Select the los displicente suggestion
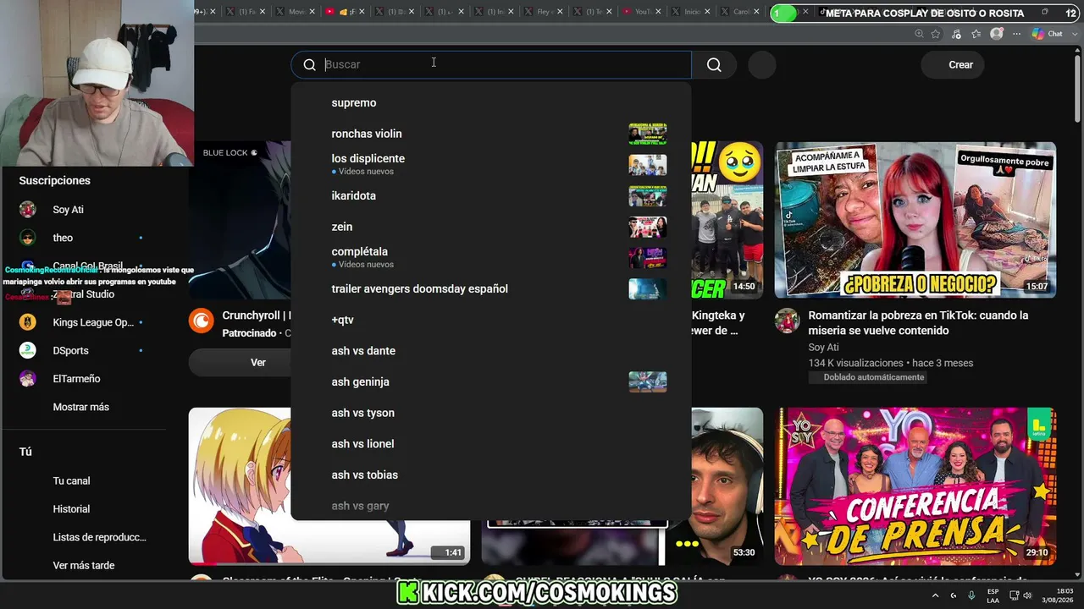The height and width of the screenshot is (609, 1084). point(491,164)
